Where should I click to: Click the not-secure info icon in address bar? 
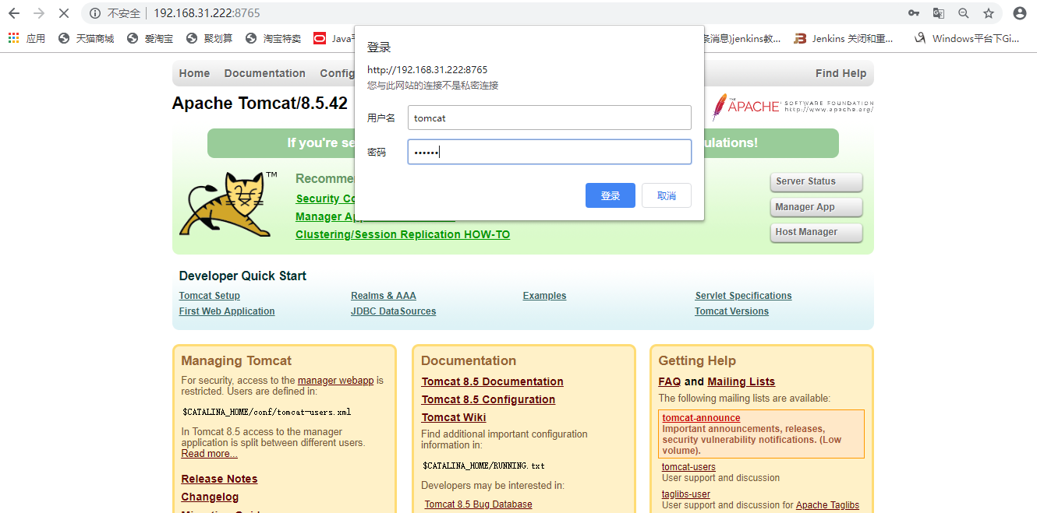click(95, 13)
